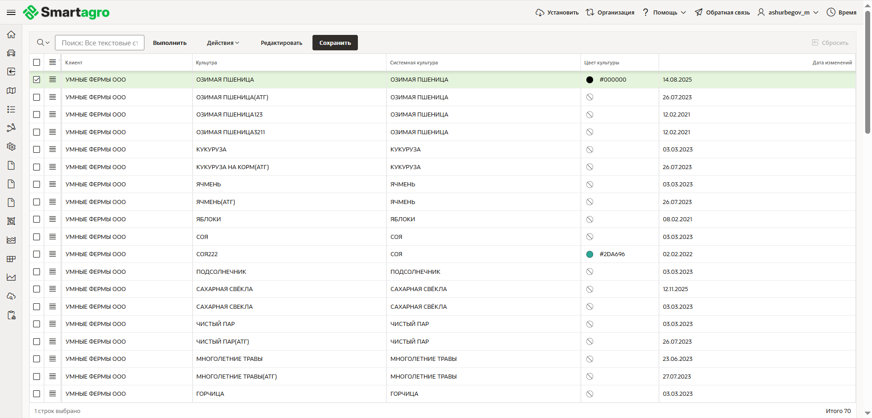Open the vehicles section car icon
This screenshot has height=418, width=872.
[11, 53]
